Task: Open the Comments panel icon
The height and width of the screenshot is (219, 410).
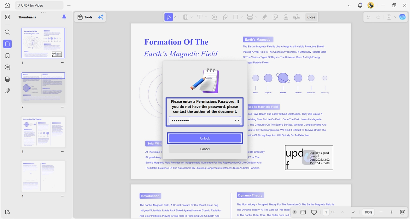Action: coord(8,67)
